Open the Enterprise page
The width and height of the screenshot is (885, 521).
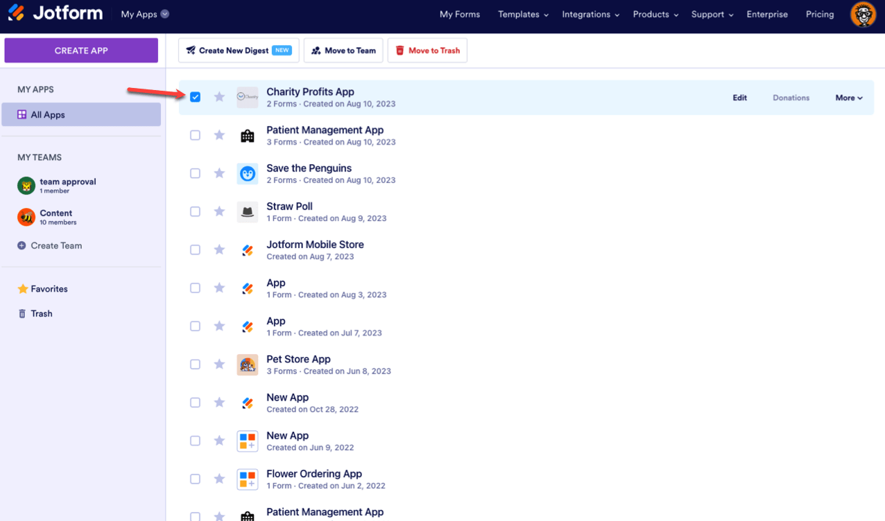click(x=767, y=14)
